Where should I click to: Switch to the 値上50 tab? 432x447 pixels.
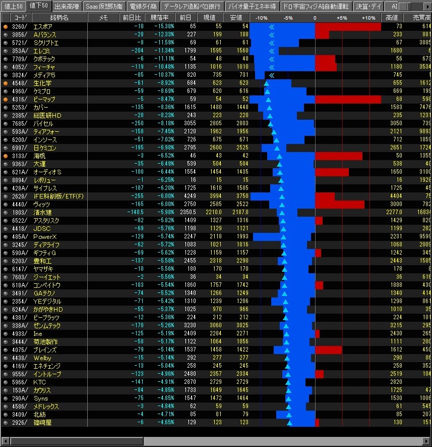(x=13, y=6)
